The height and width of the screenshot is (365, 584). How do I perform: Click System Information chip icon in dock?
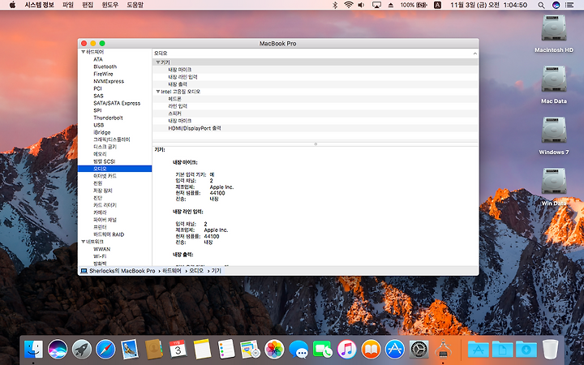pyautogui.click(x=443, y=350)
